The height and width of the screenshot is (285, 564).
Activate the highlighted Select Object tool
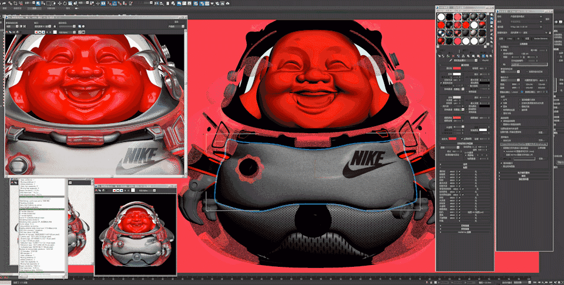38,4
